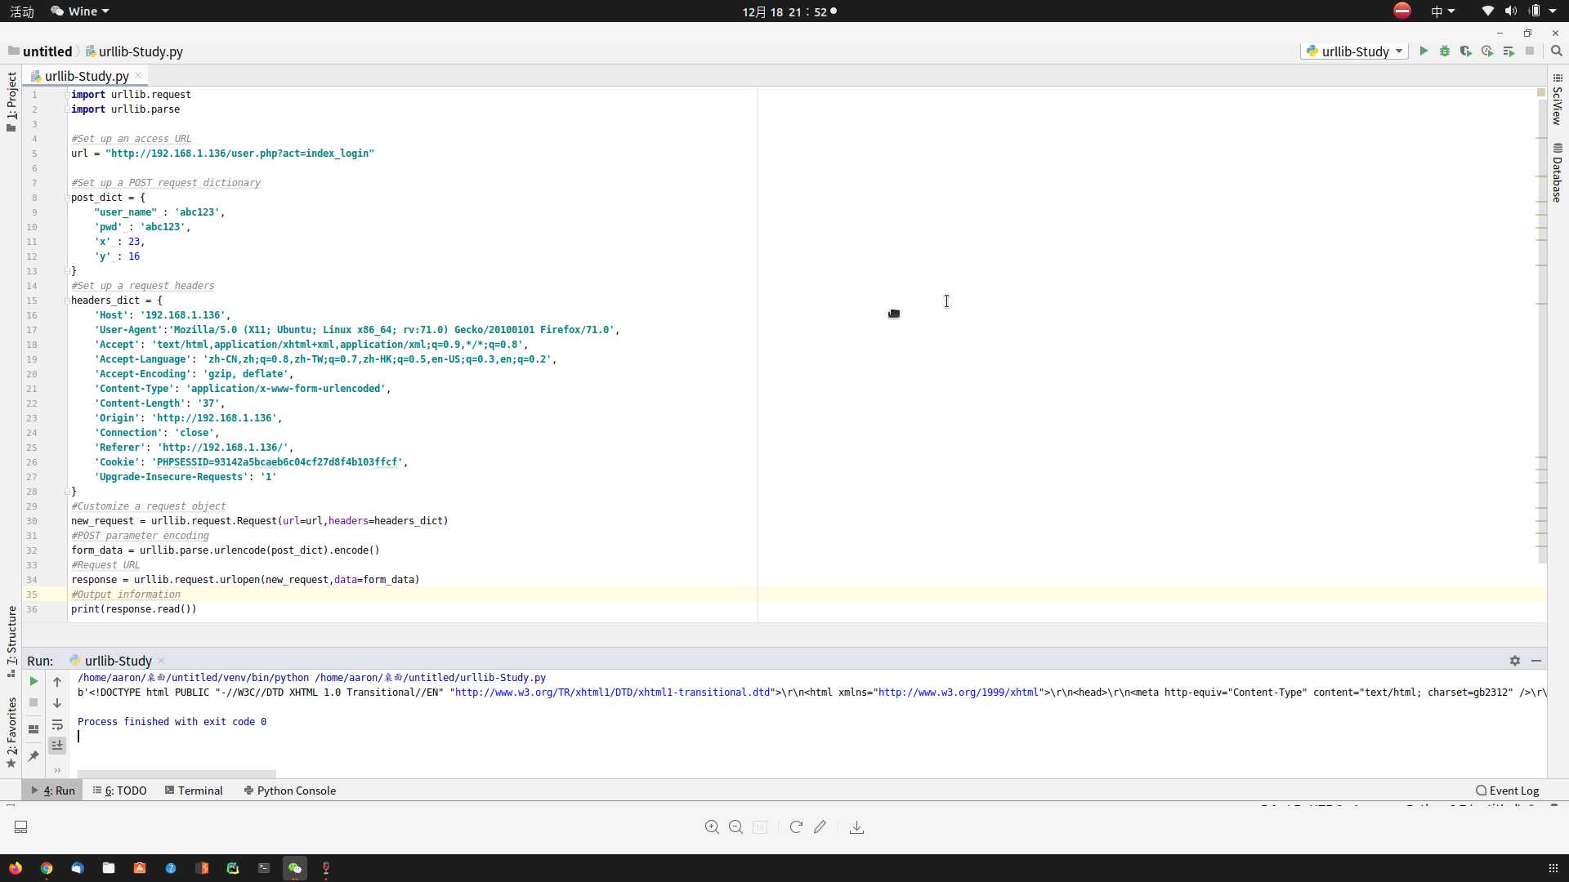Toggle scroll to end in console
1569x882 pixels.
click(57, 745)
